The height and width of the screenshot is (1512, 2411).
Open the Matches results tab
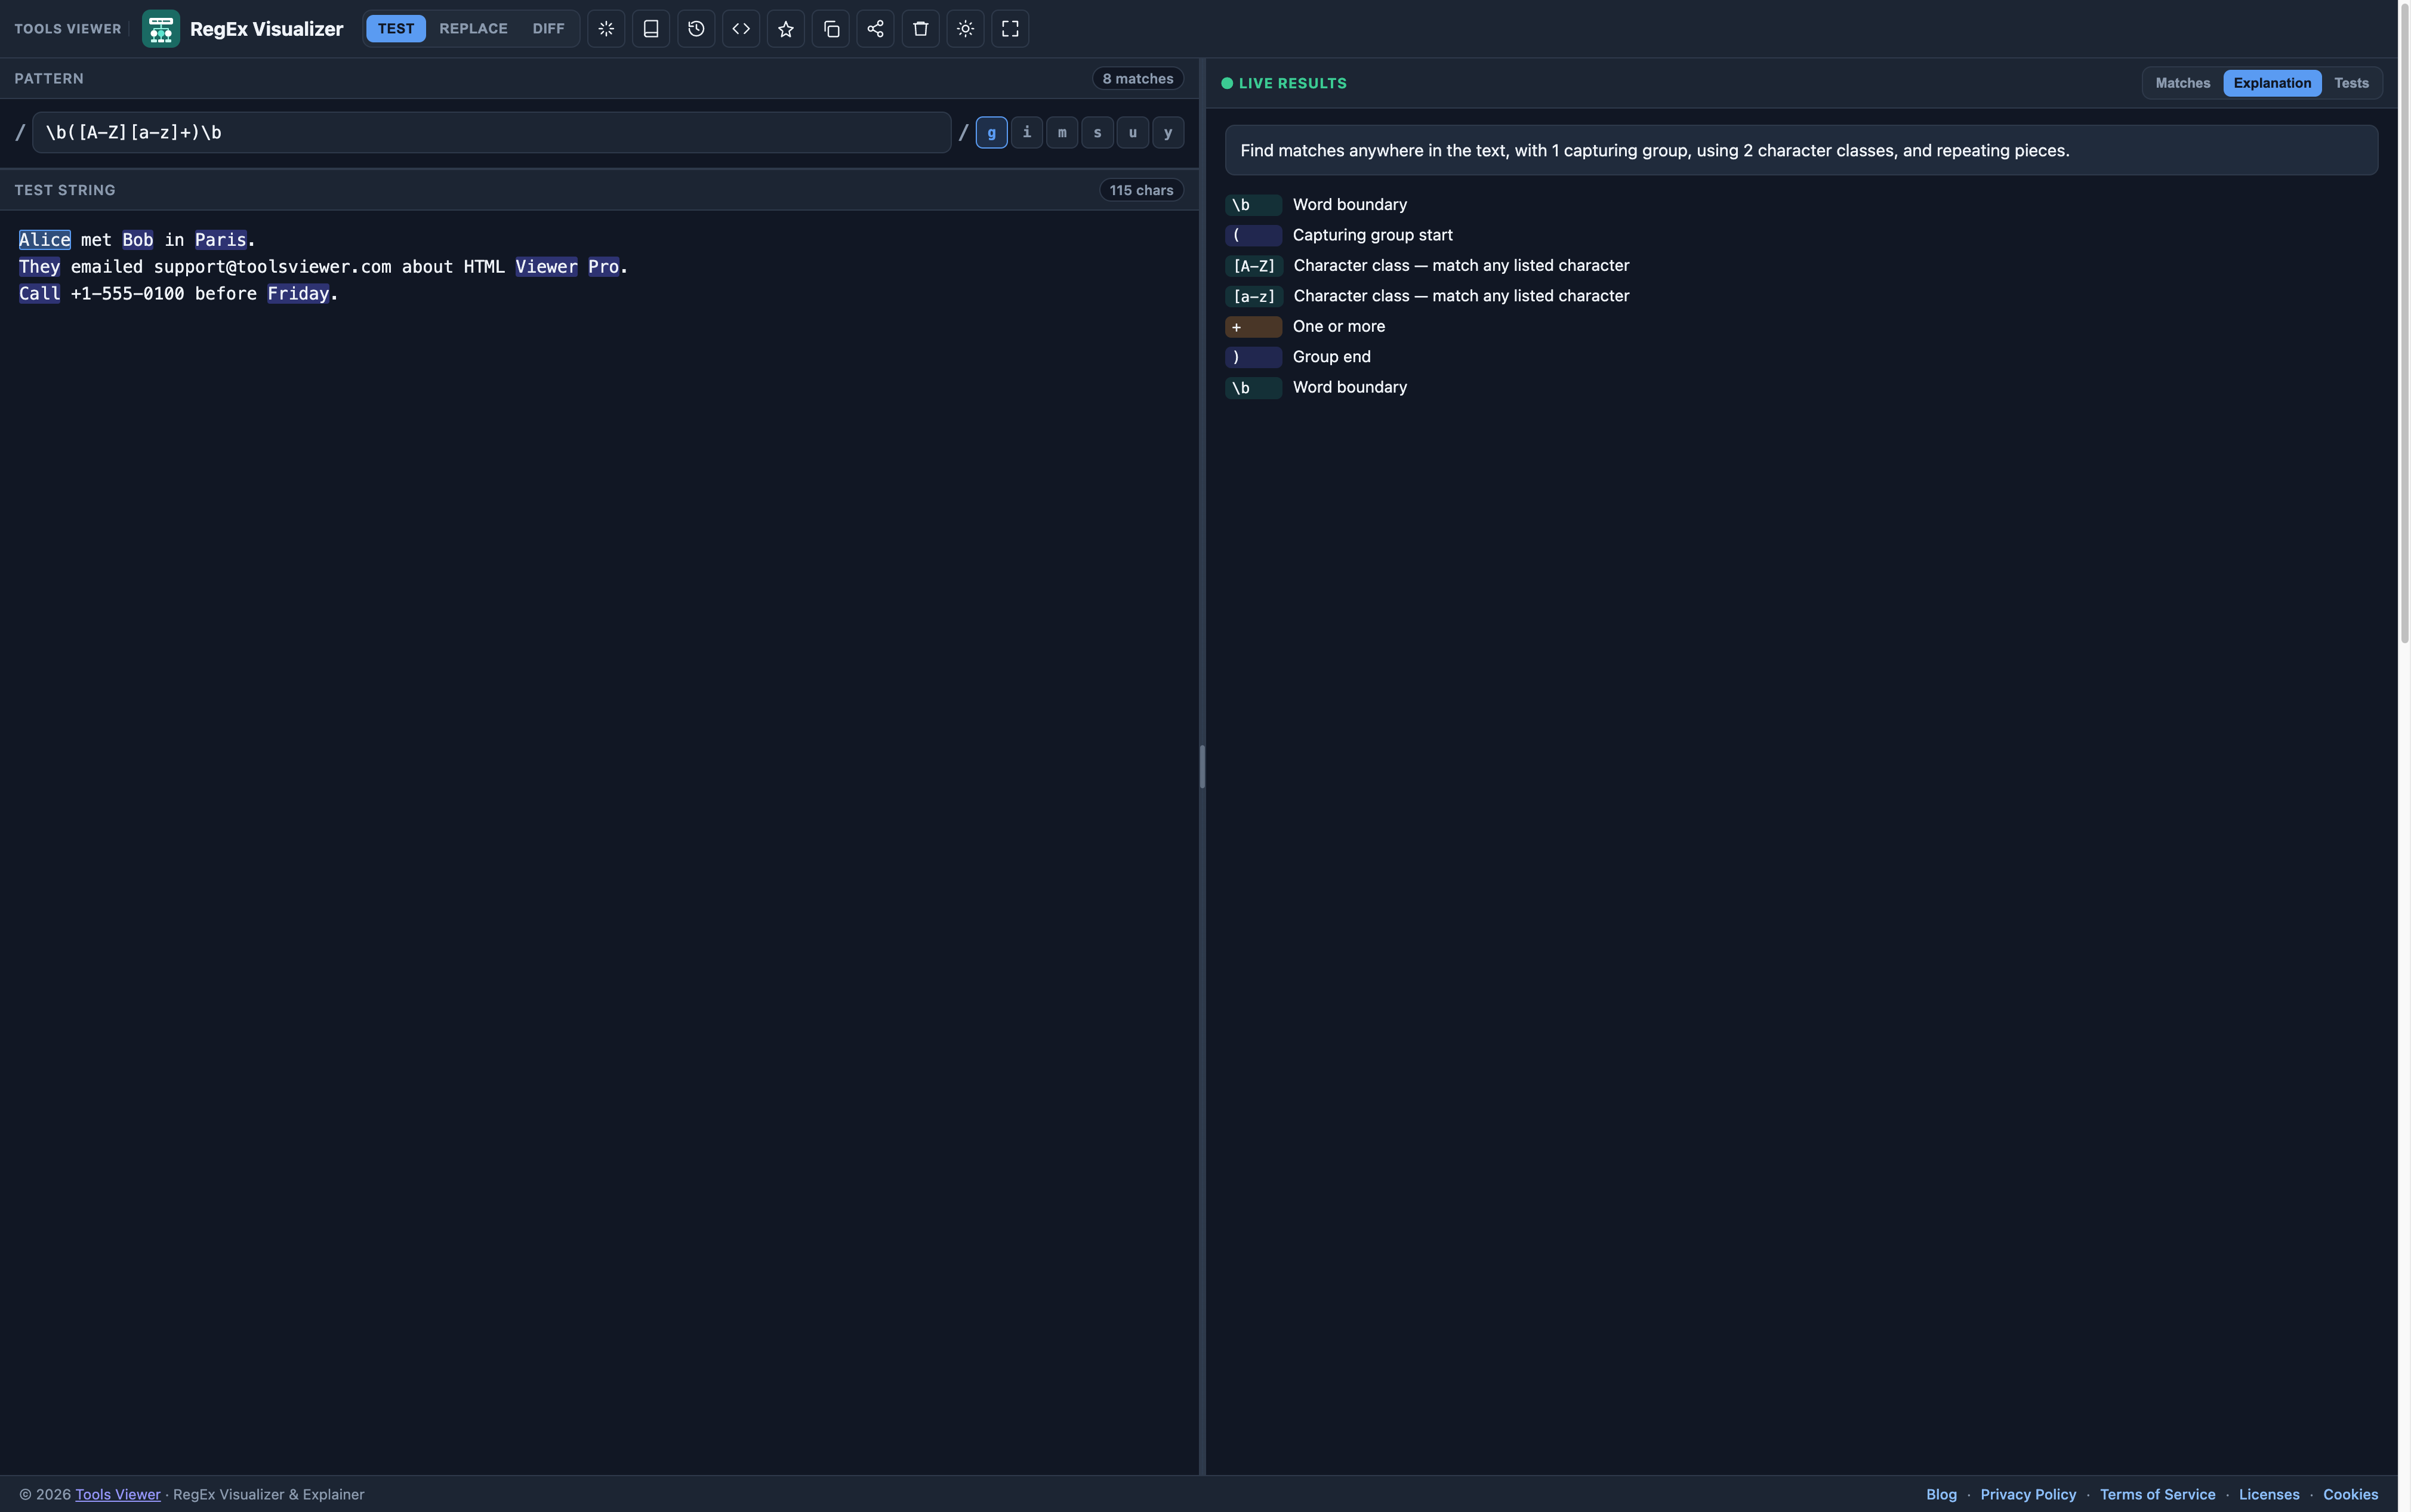pos(2182,83)
